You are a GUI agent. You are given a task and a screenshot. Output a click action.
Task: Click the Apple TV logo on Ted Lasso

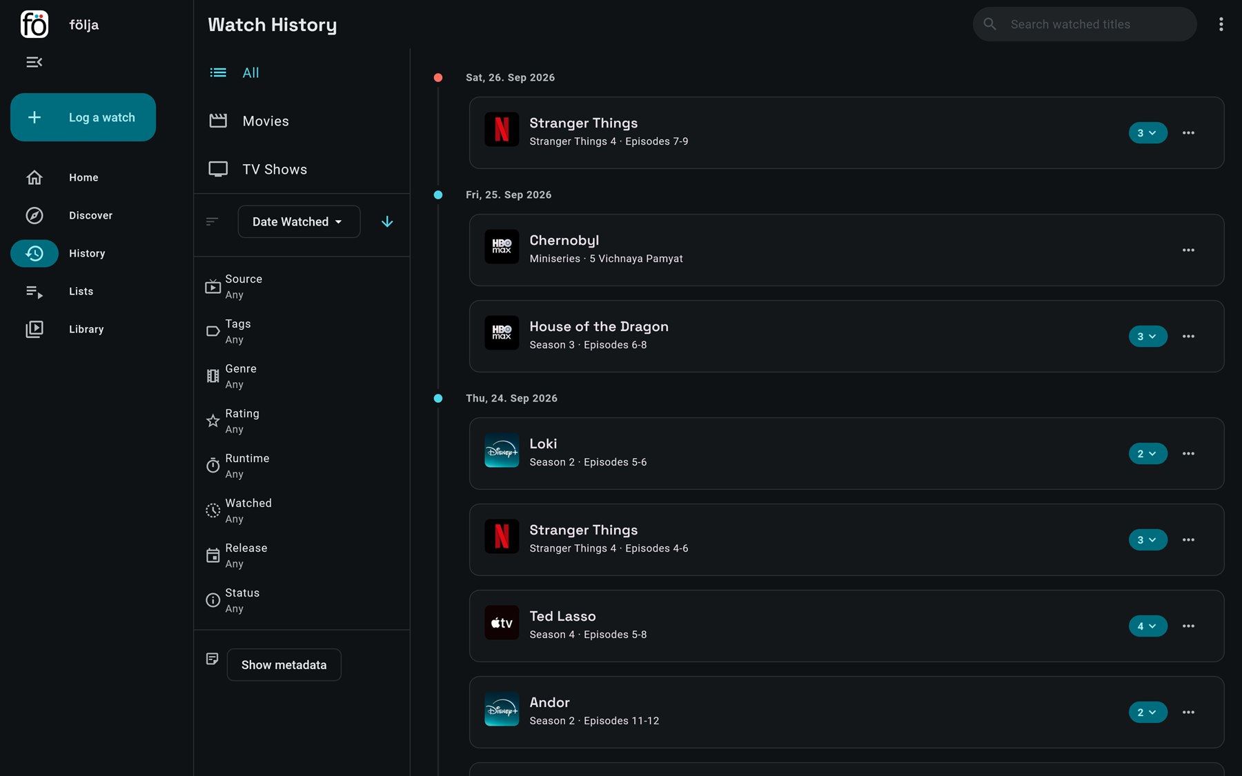point(502,622)
